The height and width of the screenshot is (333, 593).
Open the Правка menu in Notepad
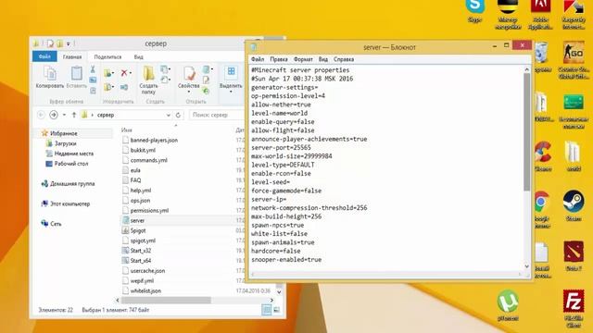pyautogui.click(x=279, y=59)
